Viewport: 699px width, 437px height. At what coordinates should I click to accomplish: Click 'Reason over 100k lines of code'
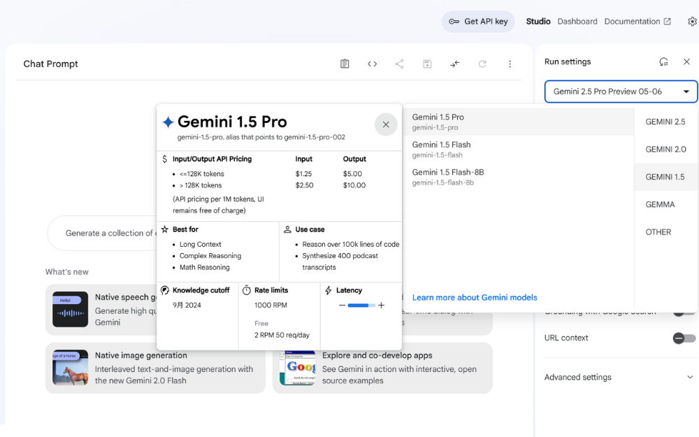[351, 244]
